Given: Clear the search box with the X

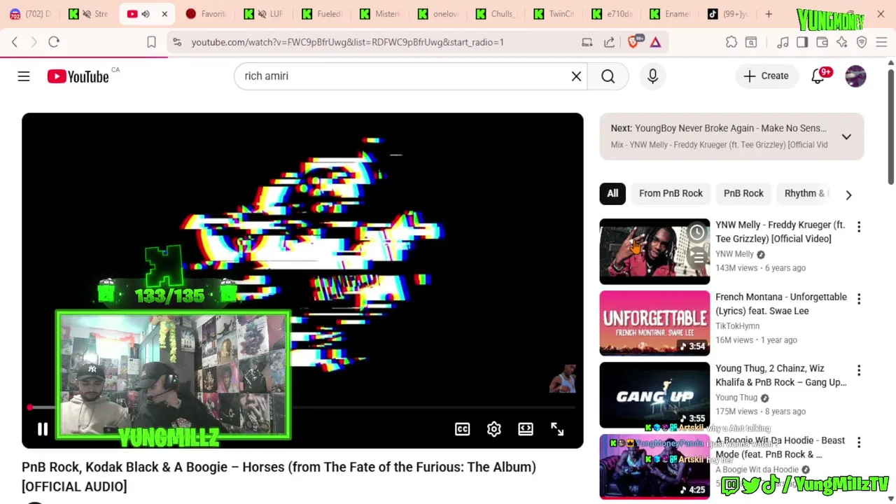Looking at the screenshot, I should pyautogui.click(x=576, y=76).
